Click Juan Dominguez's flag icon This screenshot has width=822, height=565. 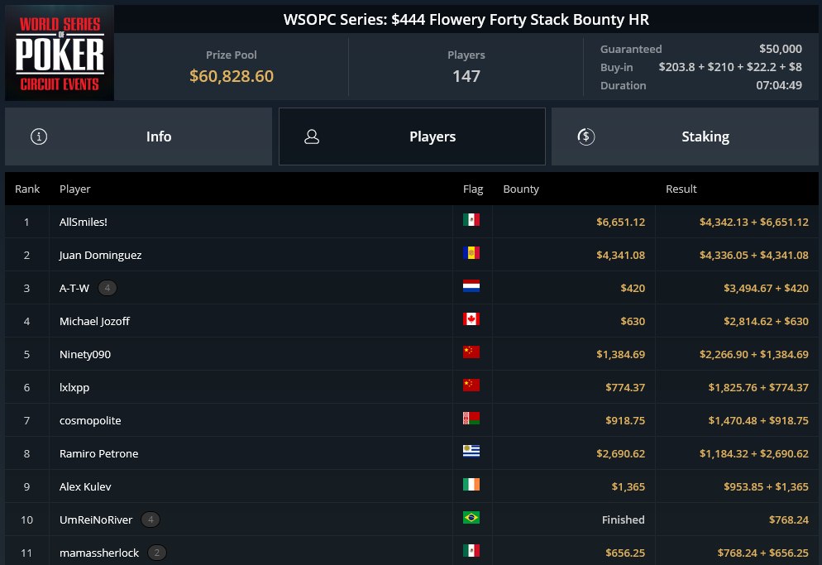471,253
